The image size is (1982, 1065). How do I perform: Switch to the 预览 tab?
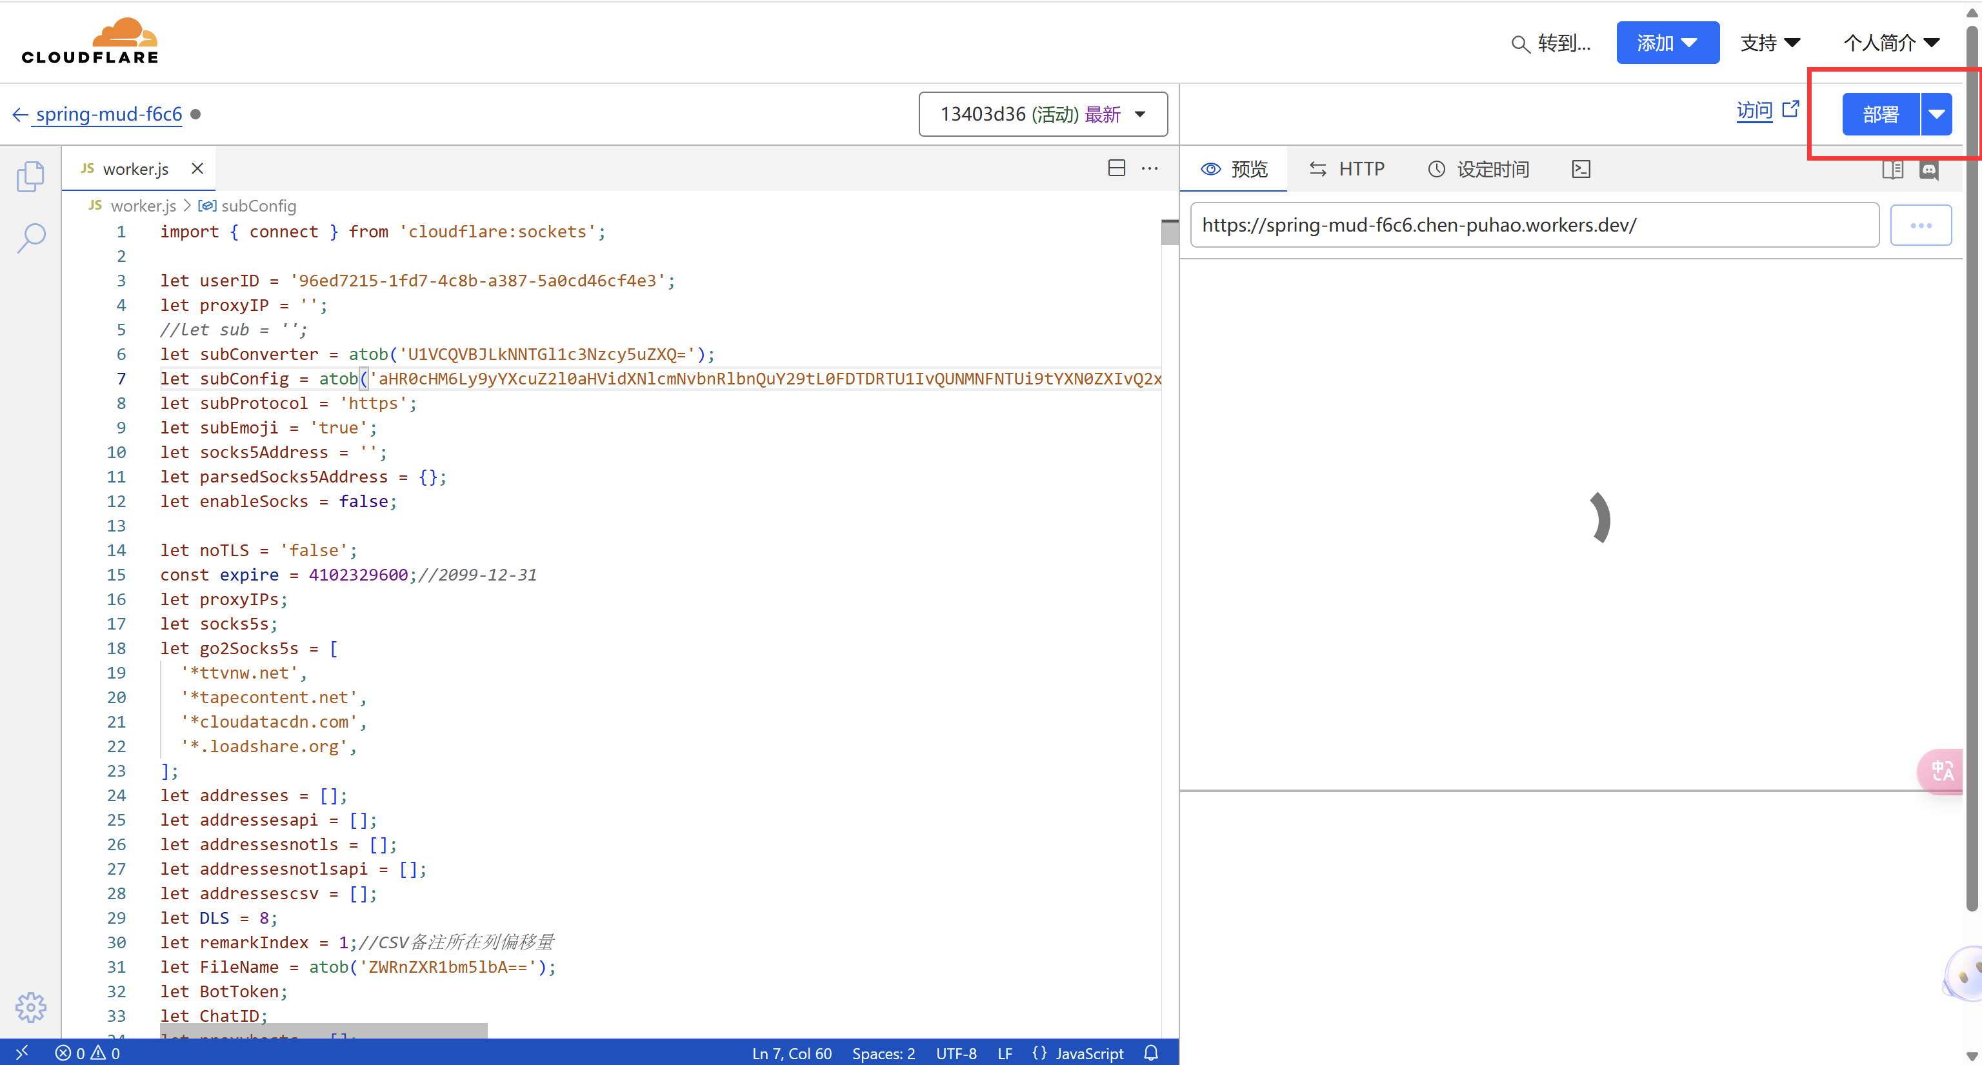tap(1234, 168)
